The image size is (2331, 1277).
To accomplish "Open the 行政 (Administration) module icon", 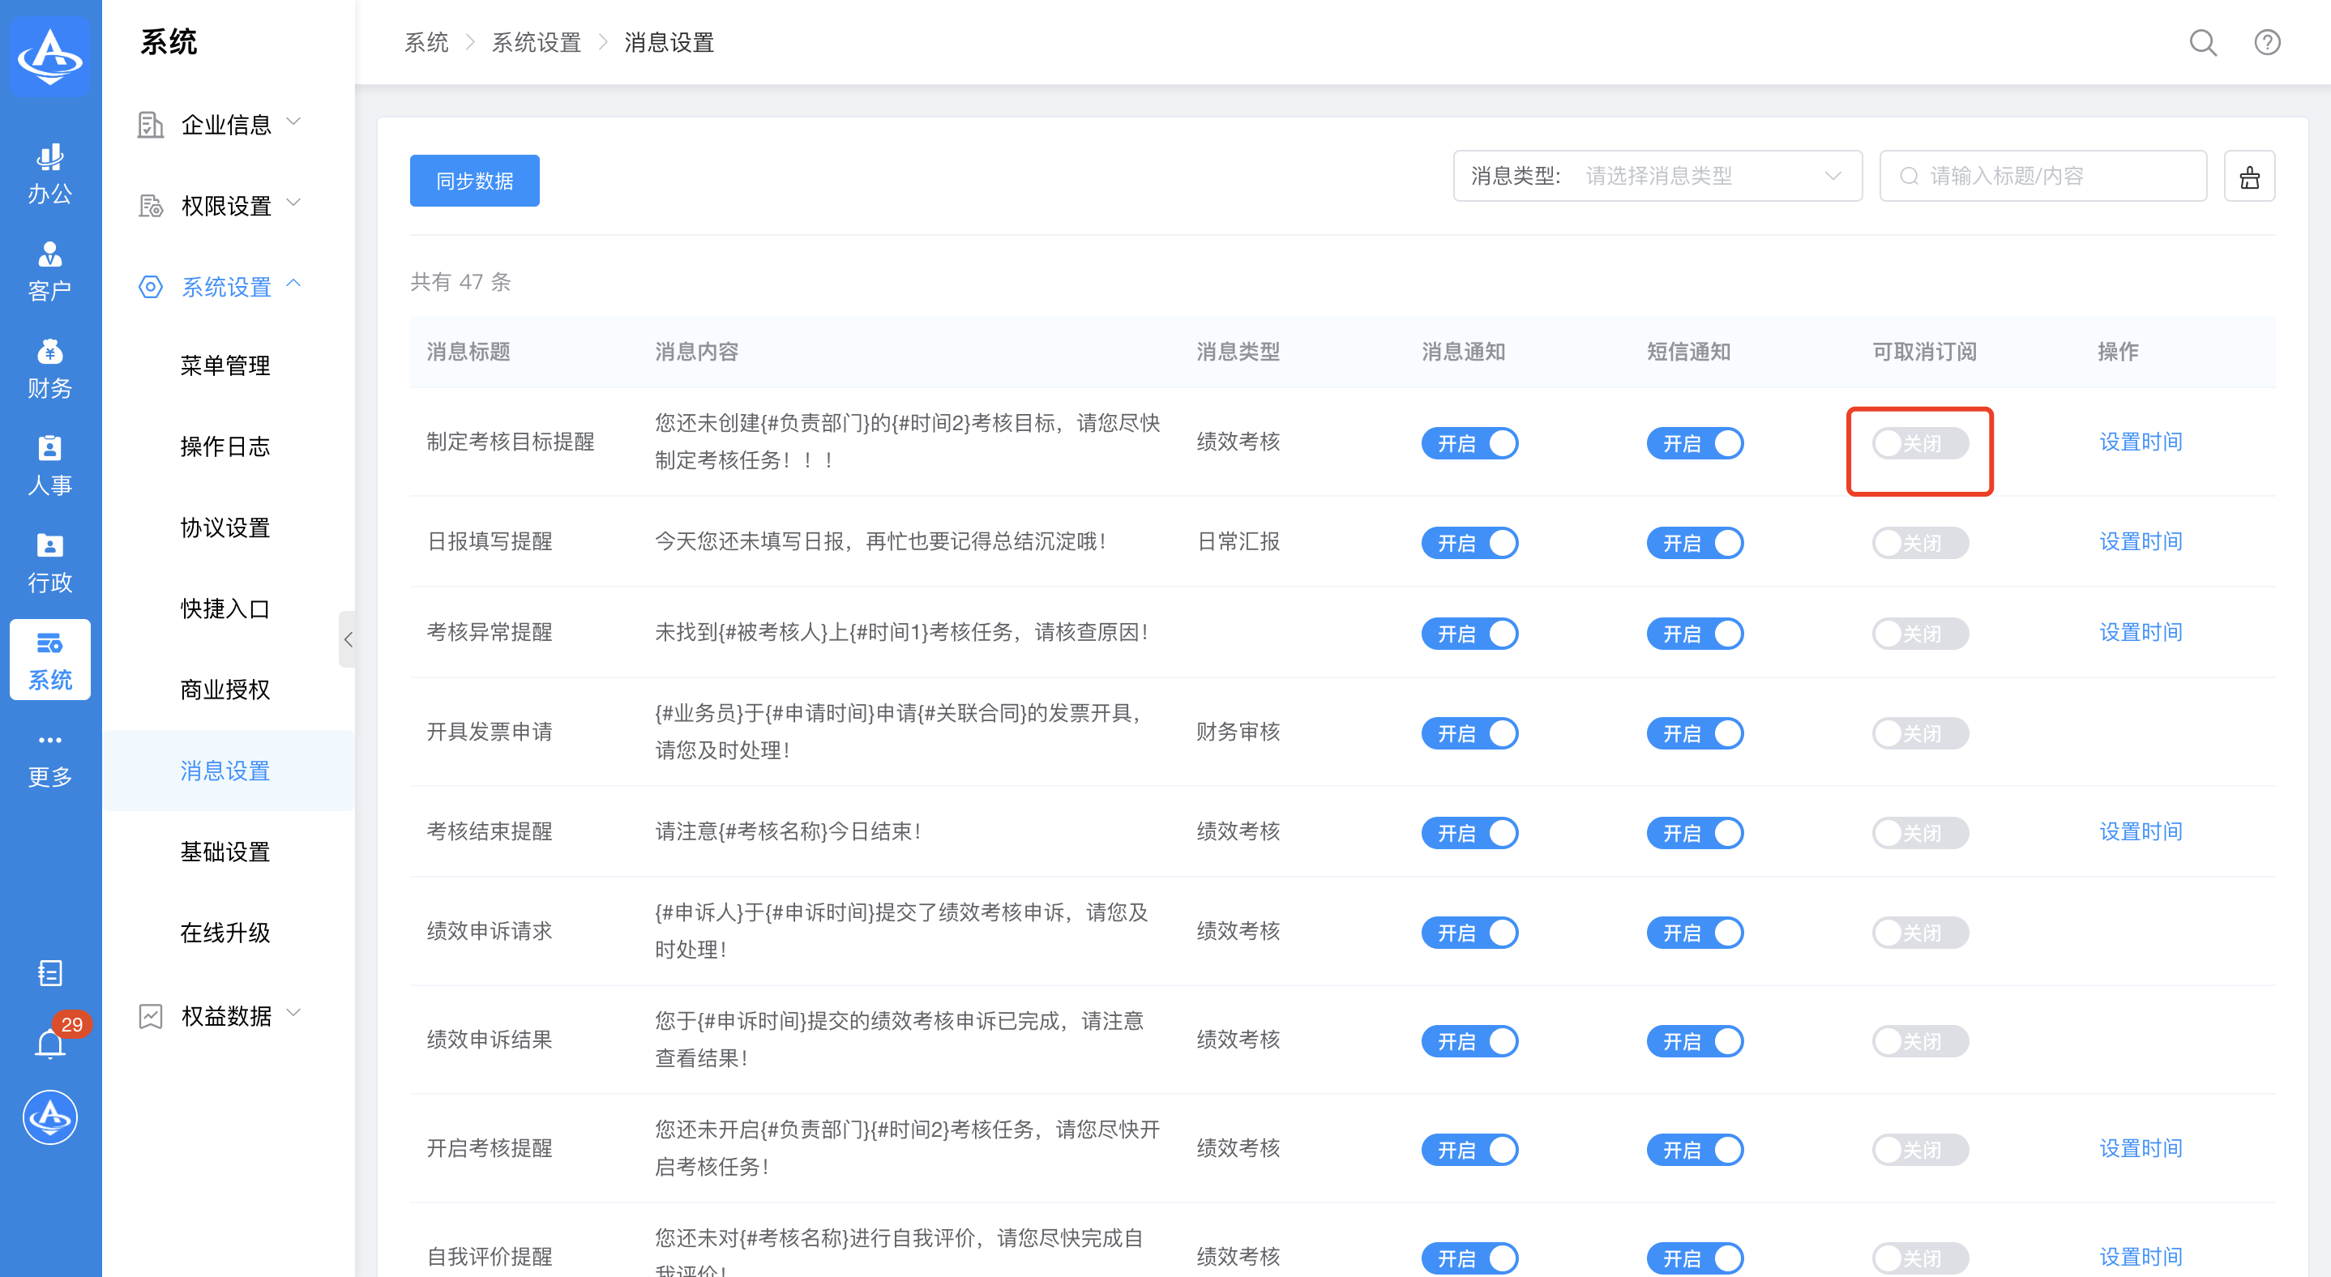I will click(49, 562).
